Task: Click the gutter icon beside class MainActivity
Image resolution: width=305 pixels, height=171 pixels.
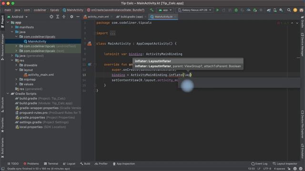Action: (89, 44)
